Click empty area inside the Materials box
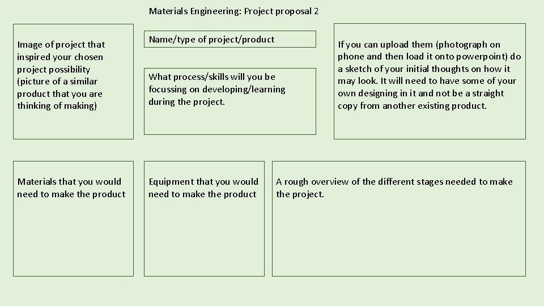The height and width of the screenshot is (306, 544). [73, 237]
